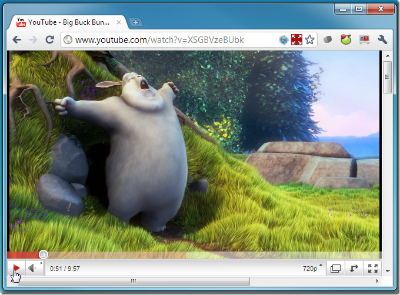Bookmark this page with the star icon
Image resolution: width=400 pixels, height=295 pixels.
pos(309,40)
